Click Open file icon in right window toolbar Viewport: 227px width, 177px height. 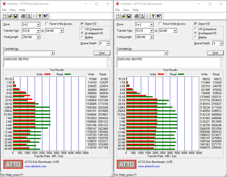pyautogui.click(x=123, y=16)
